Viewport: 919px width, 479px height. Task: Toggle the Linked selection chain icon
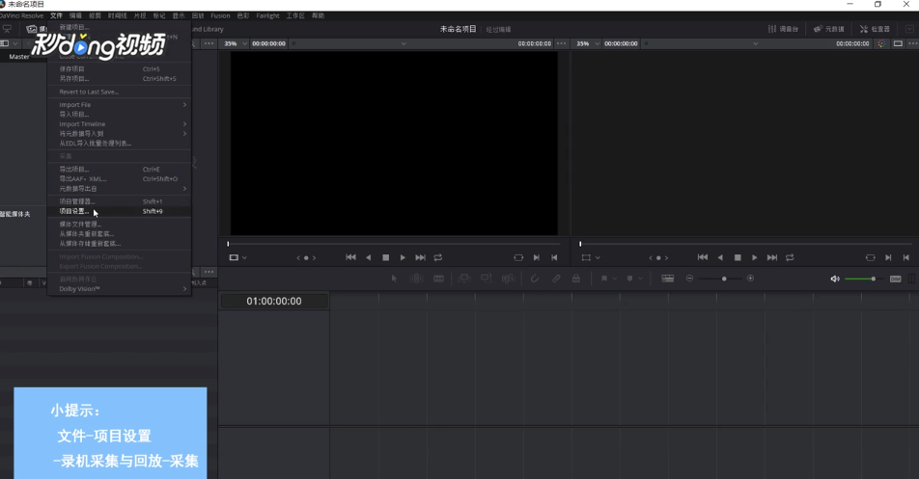(x=556, y=279)
